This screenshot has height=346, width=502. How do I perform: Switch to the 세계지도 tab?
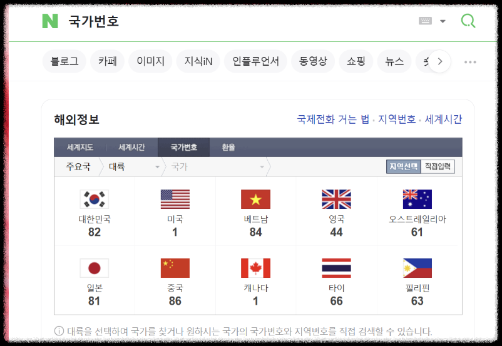point(80,147)
